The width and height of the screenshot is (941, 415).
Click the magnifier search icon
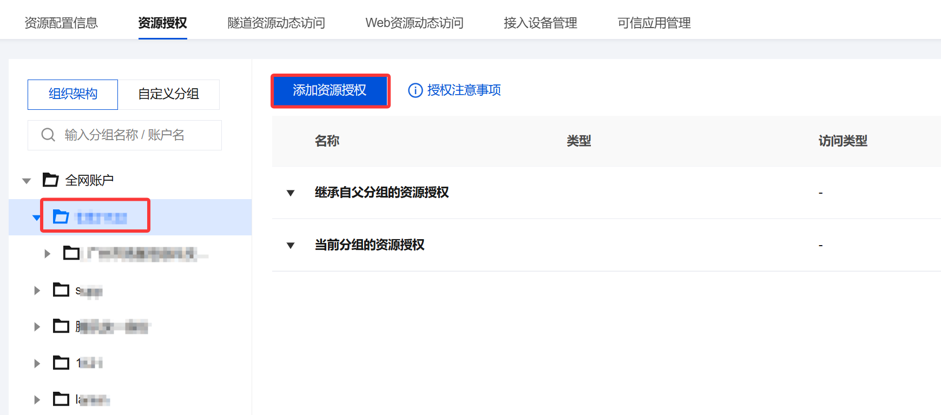48,135
